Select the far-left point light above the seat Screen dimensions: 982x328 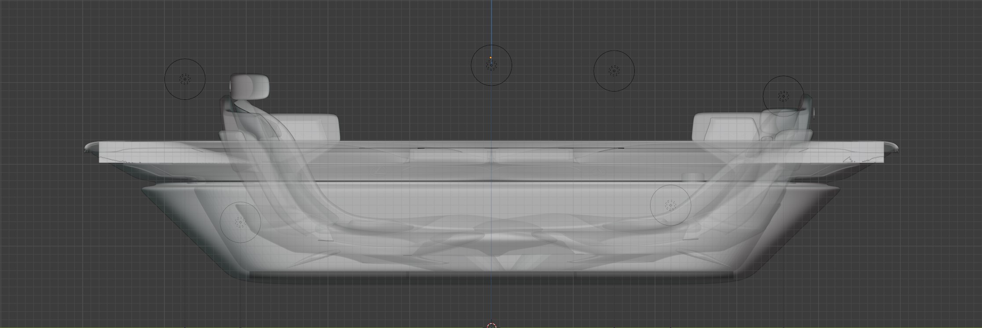[185, 79]
